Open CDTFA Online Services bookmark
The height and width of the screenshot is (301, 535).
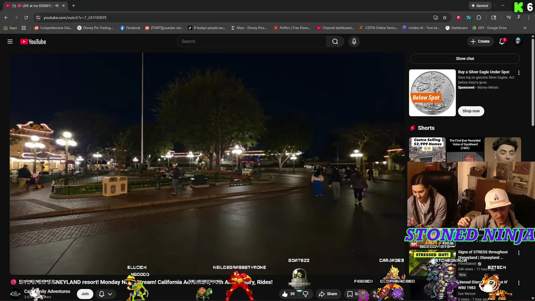pyautogui.click(x=378, y=28)
